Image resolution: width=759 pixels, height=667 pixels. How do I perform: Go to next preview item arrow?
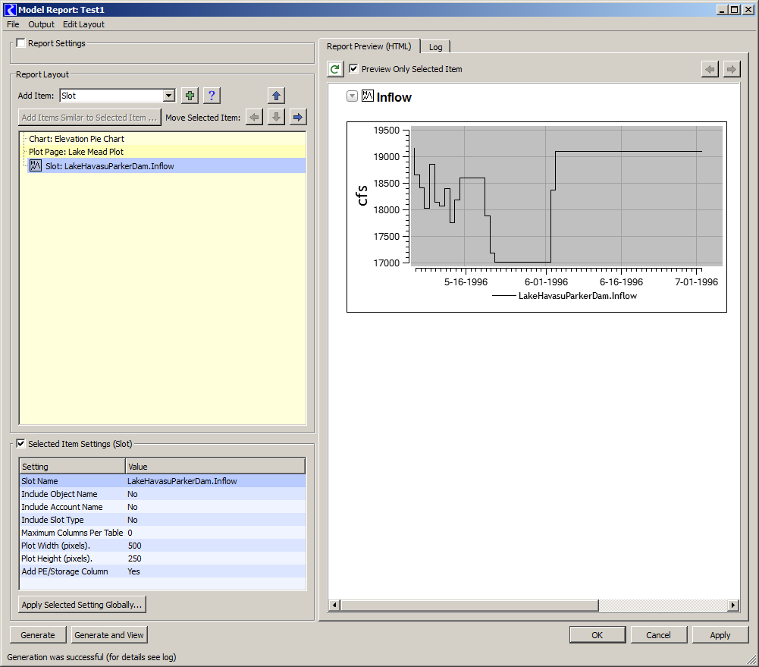pyautogui.click(x=732, y=69)
